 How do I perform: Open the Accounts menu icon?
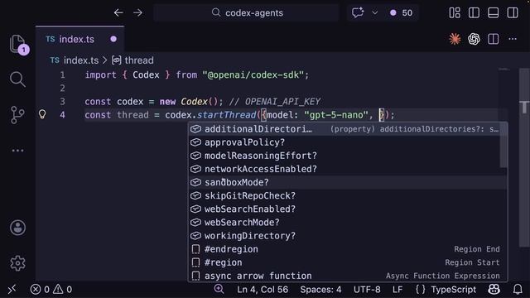coord(17,228)
